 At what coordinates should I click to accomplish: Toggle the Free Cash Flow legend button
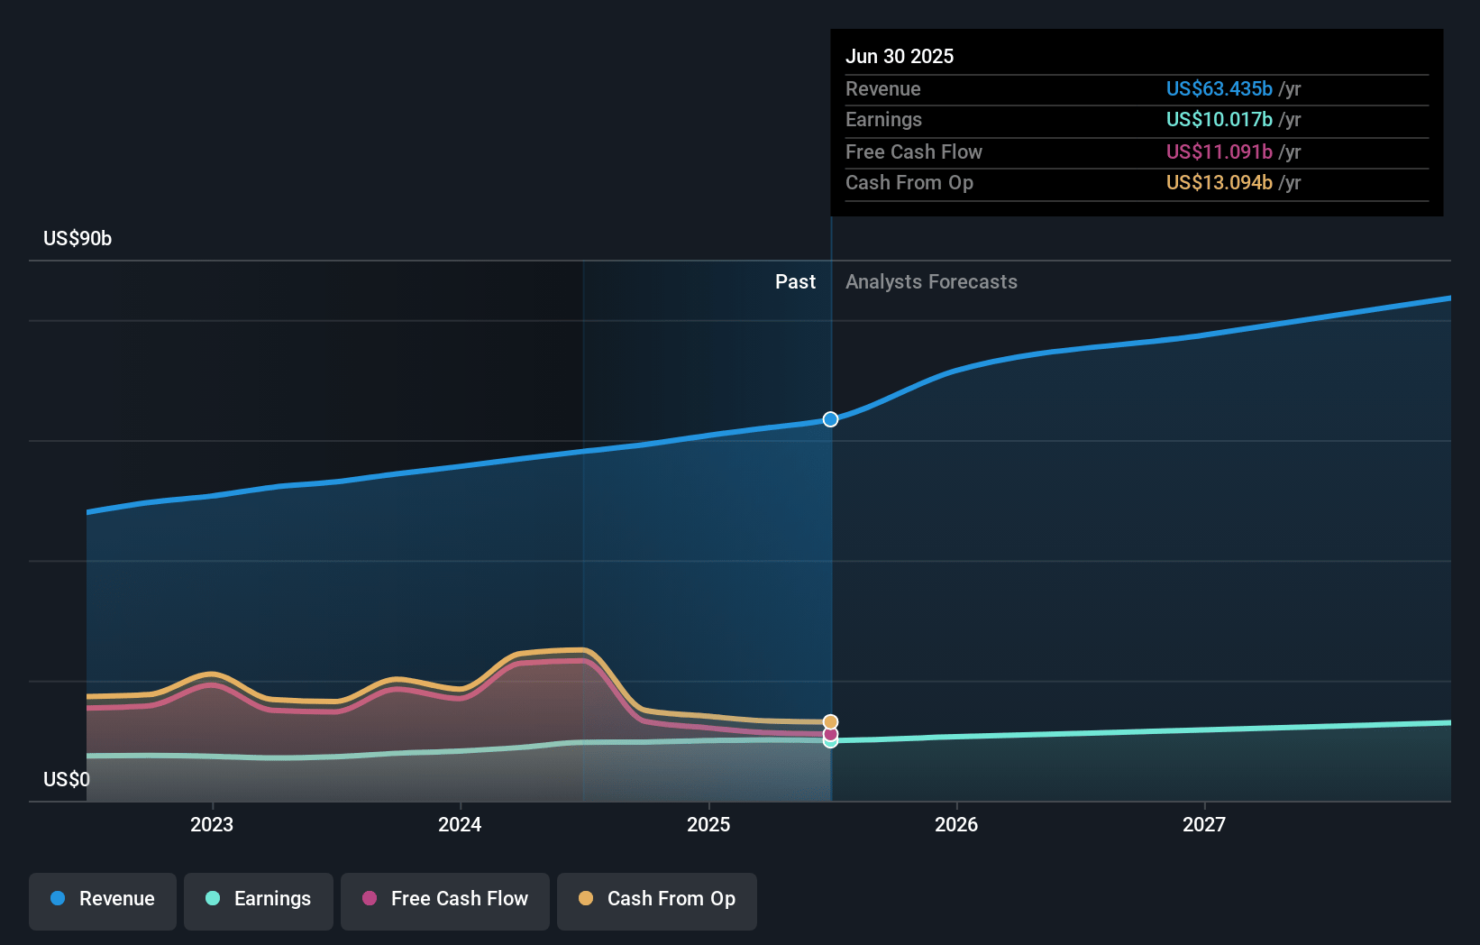(445, 900)
